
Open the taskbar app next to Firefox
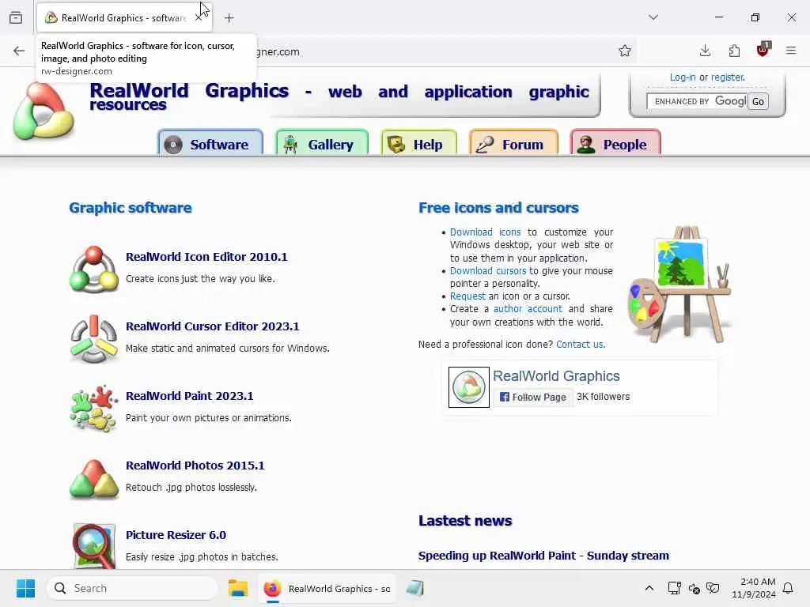point(414,588)
